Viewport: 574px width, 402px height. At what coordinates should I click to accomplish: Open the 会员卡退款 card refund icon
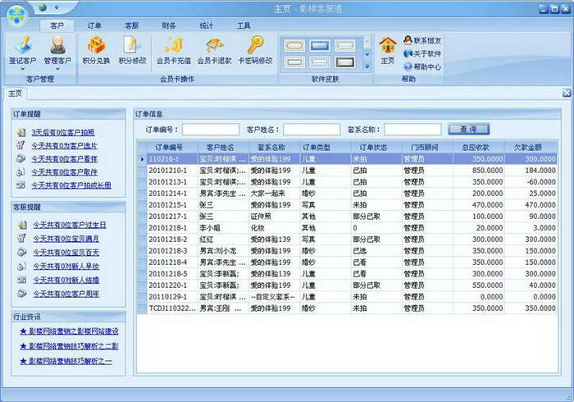coord(215,45)
